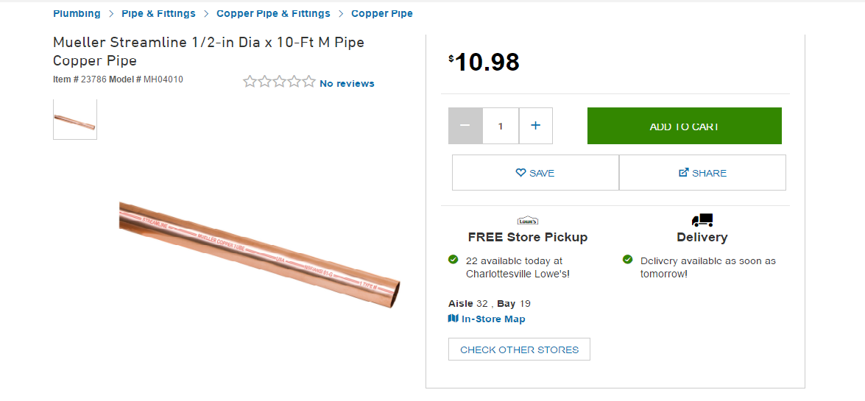Open the Pipe & Fittings breadcrumb

[x=158, y=13]
